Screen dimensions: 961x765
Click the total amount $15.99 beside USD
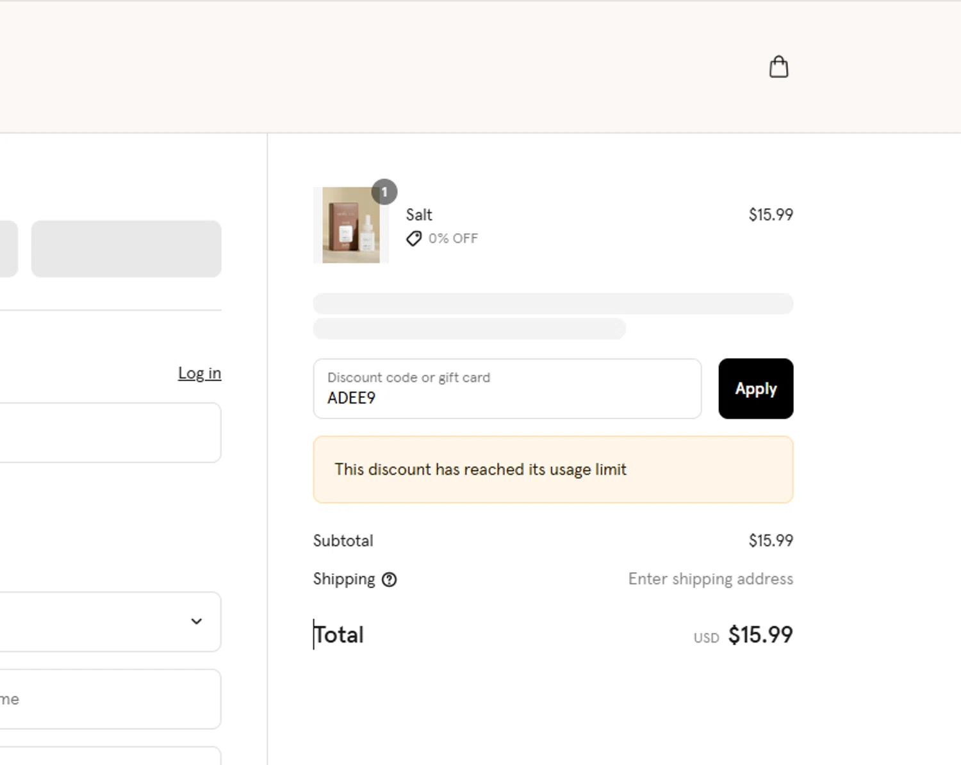tap(760, 635)
